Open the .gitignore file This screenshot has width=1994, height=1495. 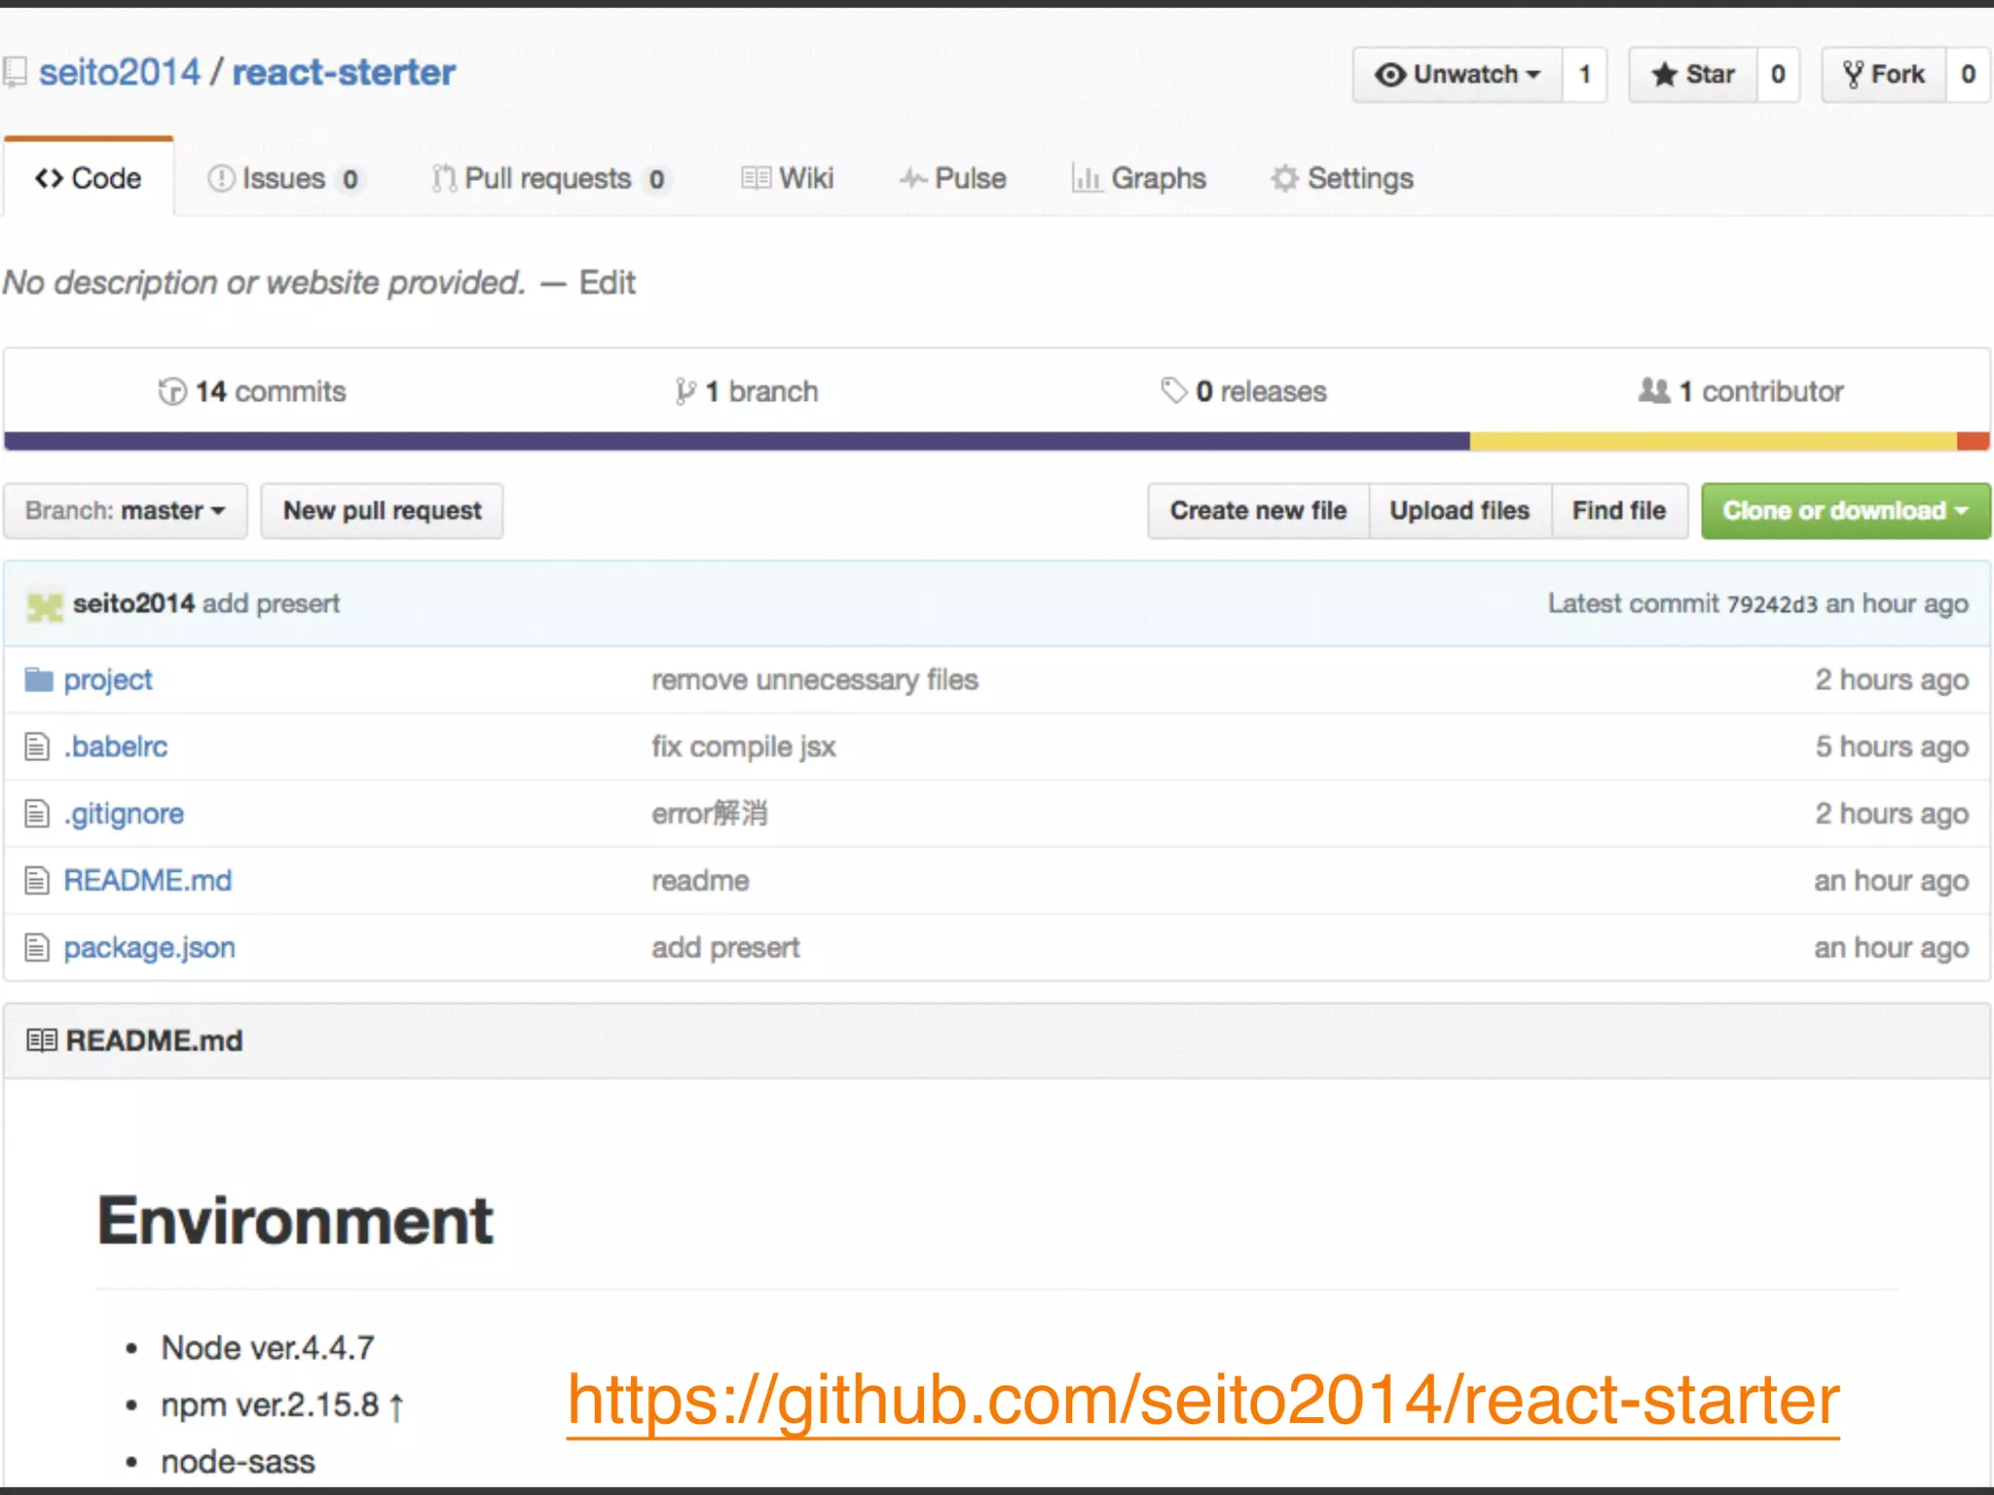point(124,814)
